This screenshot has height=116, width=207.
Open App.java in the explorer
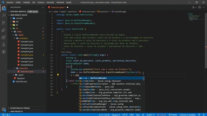(21, 78)
